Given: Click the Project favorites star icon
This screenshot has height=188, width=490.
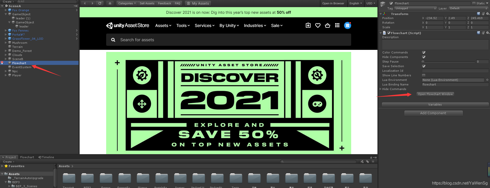Looking at the screenshot, I should pyautogui.click(x=373, y=162).
